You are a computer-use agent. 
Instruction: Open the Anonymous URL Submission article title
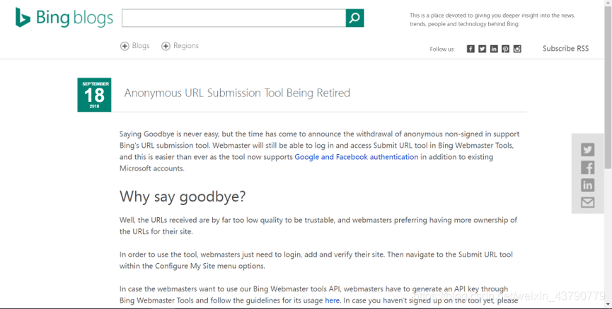(x=237, y=93)
